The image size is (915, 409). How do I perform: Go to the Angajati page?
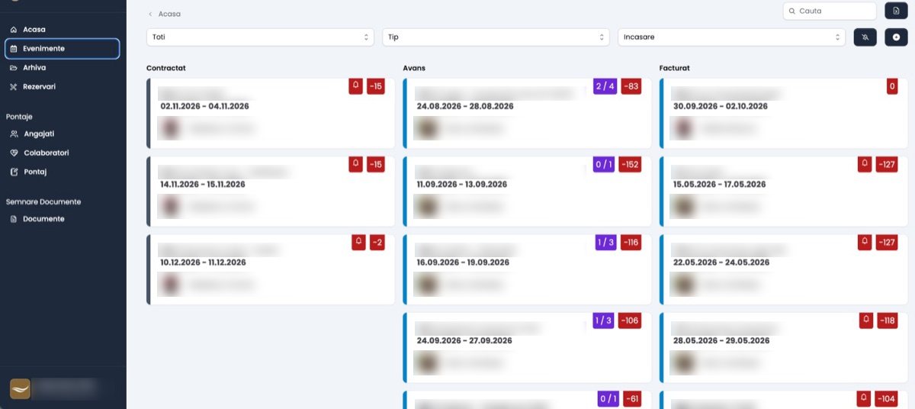pyautogui.click(x=62, y=134)
